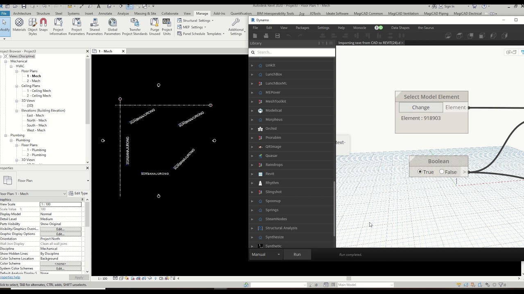
Task: Click Edit for Graphic Display Options
Action: coord(61,234)
